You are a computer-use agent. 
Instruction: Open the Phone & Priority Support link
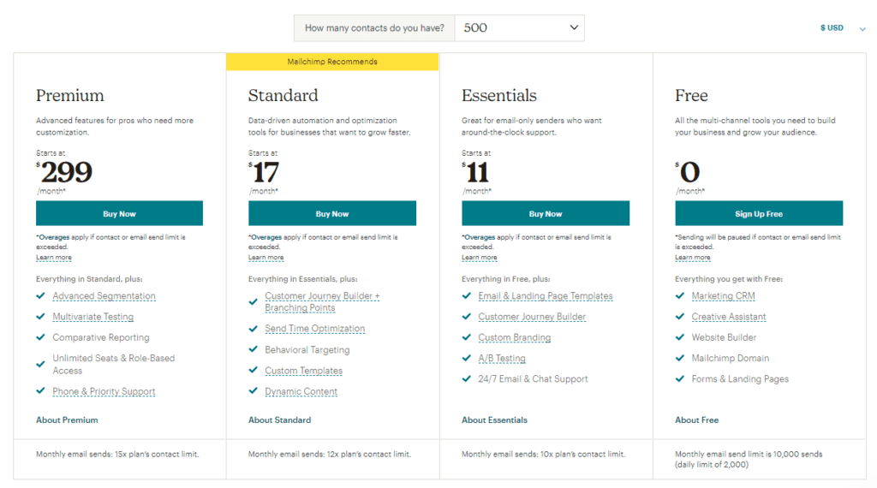point(104,391)
